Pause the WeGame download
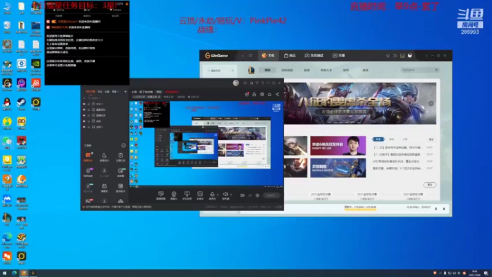 (435, 209)
